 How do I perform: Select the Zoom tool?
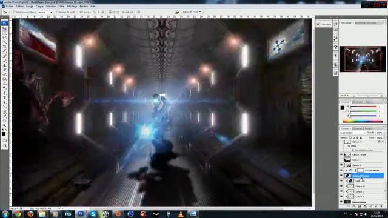point(5,125)
